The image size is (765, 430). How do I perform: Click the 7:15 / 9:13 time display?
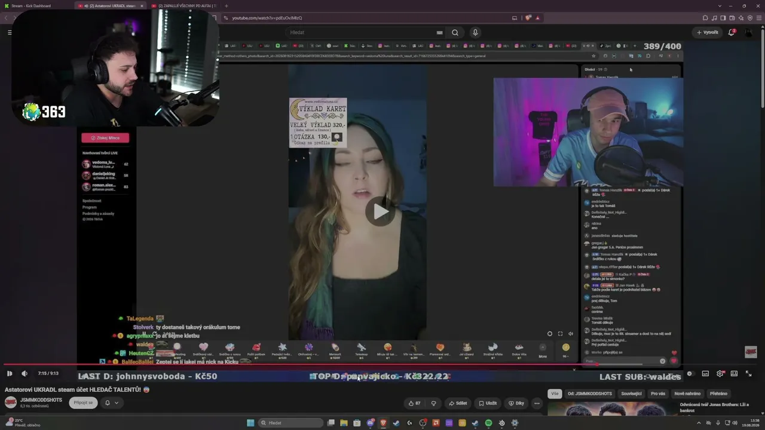pyautogui.click(x=48, y=374)
